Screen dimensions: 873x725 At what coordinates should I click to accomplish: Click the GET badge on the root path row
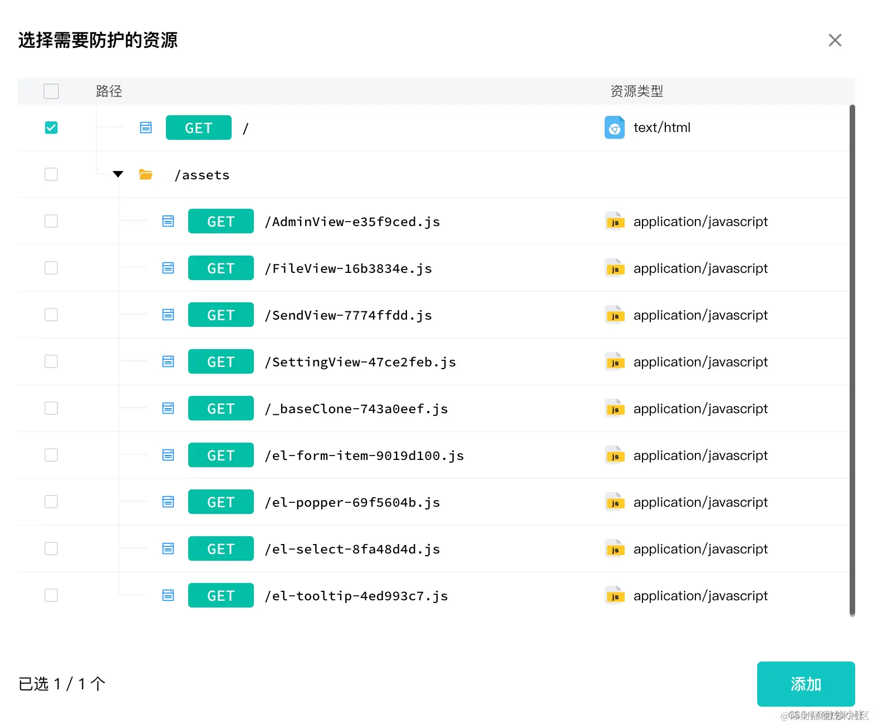click(x=199, y=128)
